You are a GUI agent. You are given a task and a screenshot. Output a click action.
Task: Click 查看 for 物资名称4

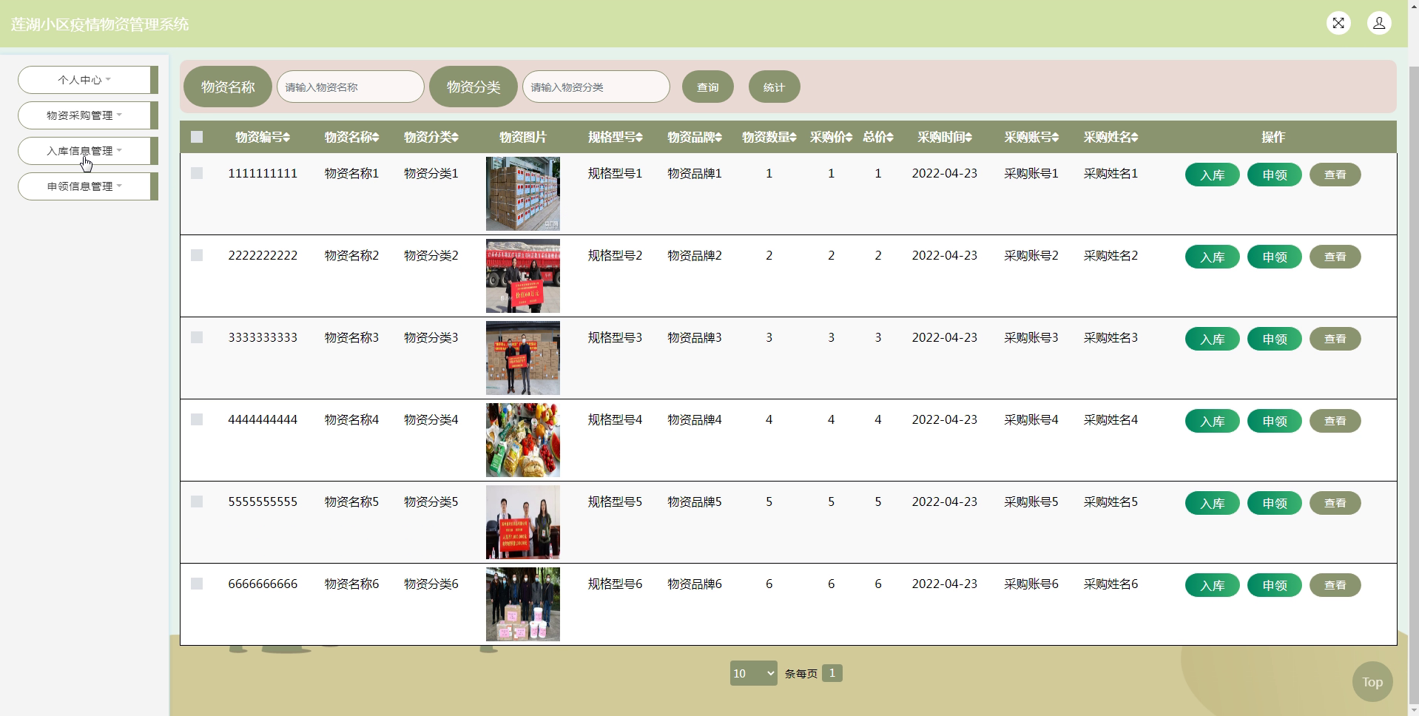click(1335, 421)
